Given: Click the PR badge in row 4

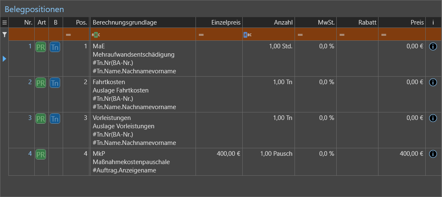Looking at the screenshot, I should (41, 155).
